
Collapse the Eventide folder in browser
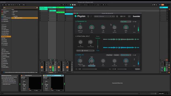pyautogui.click(x=13, y=16)
